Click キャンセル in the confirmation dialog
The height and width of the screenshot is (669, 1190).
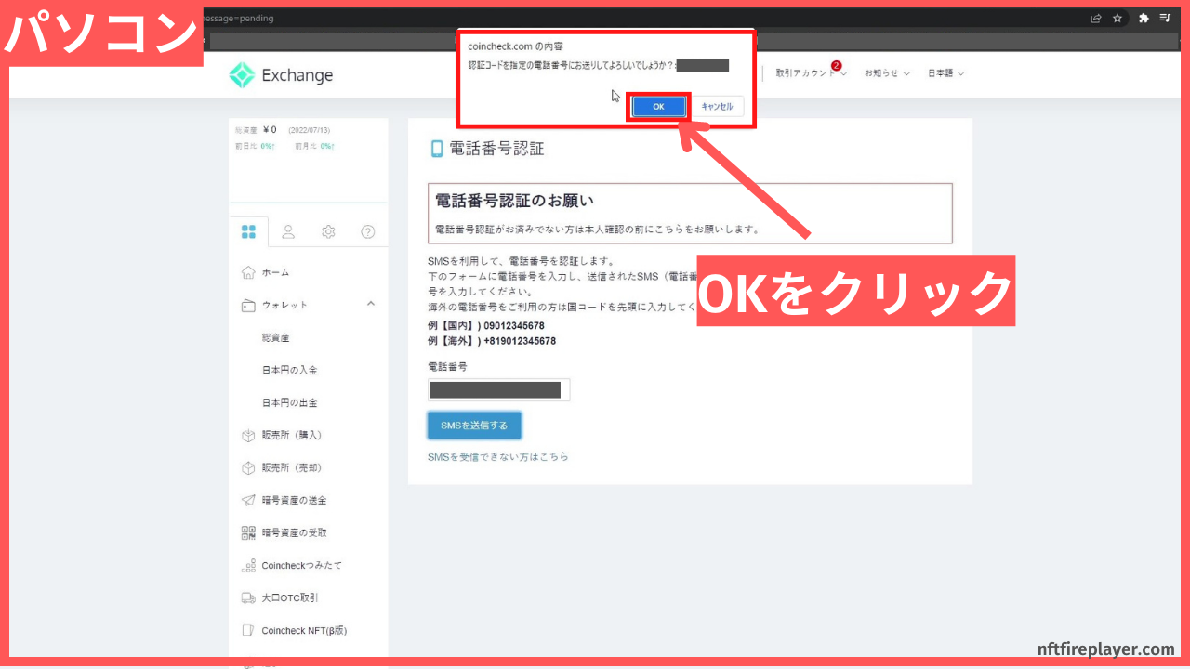point(717,107)
